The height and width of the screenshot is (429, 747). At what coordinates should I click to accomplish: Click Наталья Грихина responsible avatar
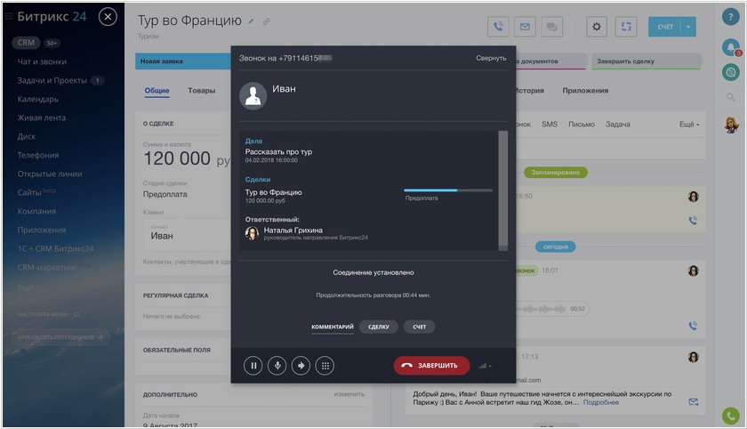[252, 233]
